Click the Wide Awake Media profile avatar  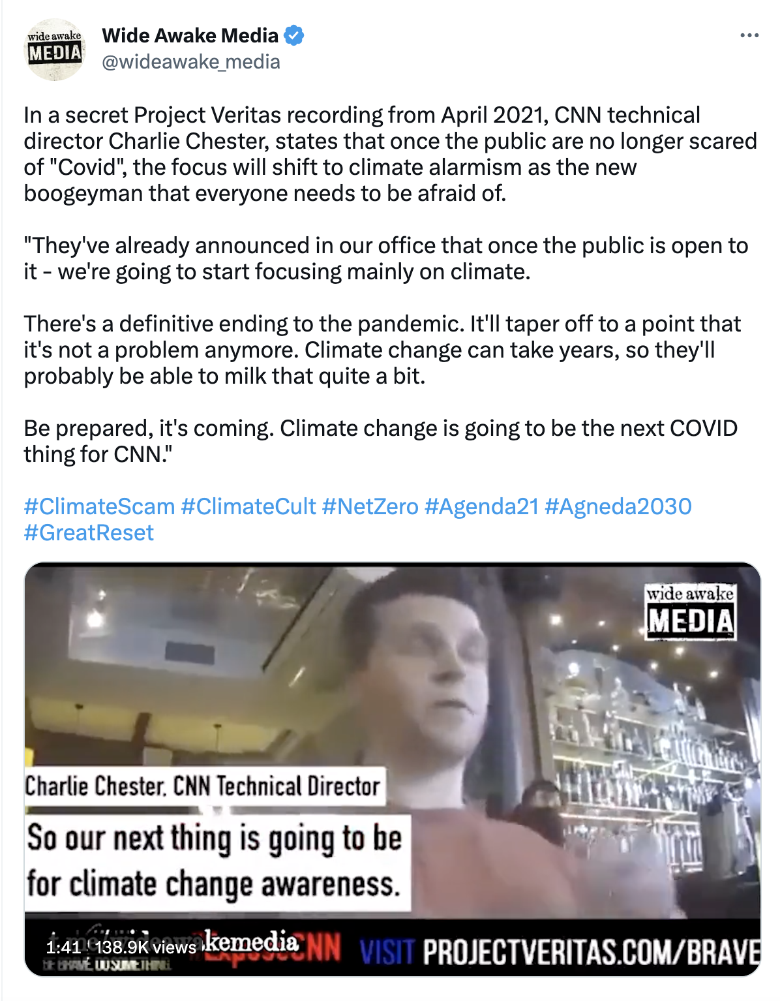coord(55,50)
